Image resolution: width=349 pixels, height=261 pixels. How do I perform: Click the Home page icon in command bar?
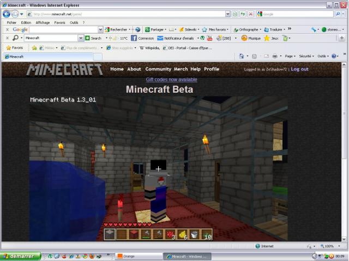pyautogui.click(x=242, y=56)
